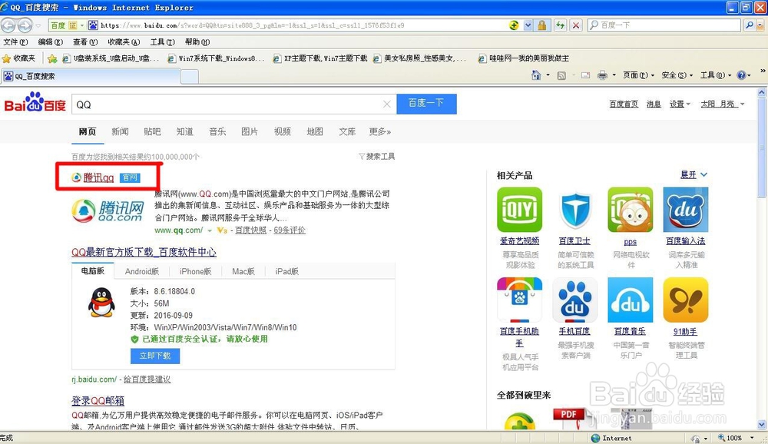Select the iPhone版 download tab
The height and width of the screenshot is (444, 768).
tap(195, 271)
